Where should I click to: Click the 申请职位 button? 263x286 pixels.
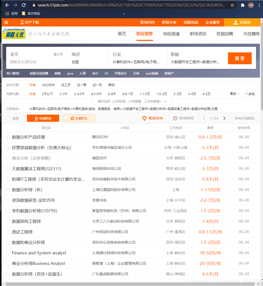(x=43, y=118)
